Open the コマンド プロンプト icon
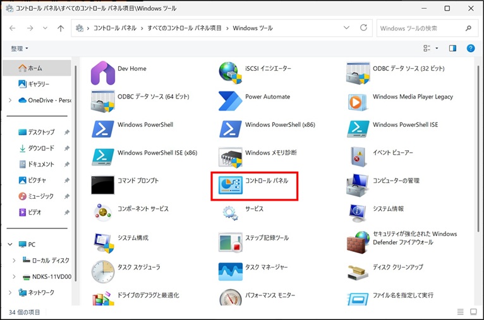The width and height of the screenshot is (484, 320). [103, 185]
